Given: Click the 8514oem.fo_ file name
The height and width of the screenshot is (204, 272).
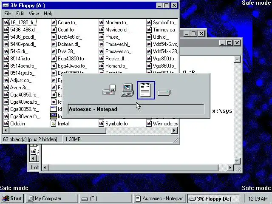Looking at the screenshot, I should pos(23,66).
